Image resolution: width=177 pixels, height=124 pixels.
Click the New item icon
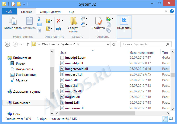coord(83,19)
